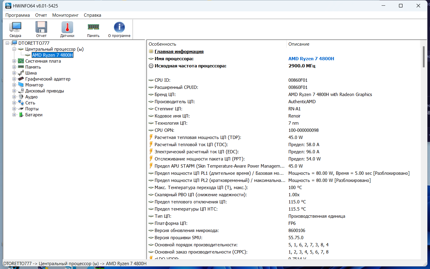Screen dimensions: 430x269
Task: Click the lightning icon beside TDP row
Action: (x=151, y=137)
